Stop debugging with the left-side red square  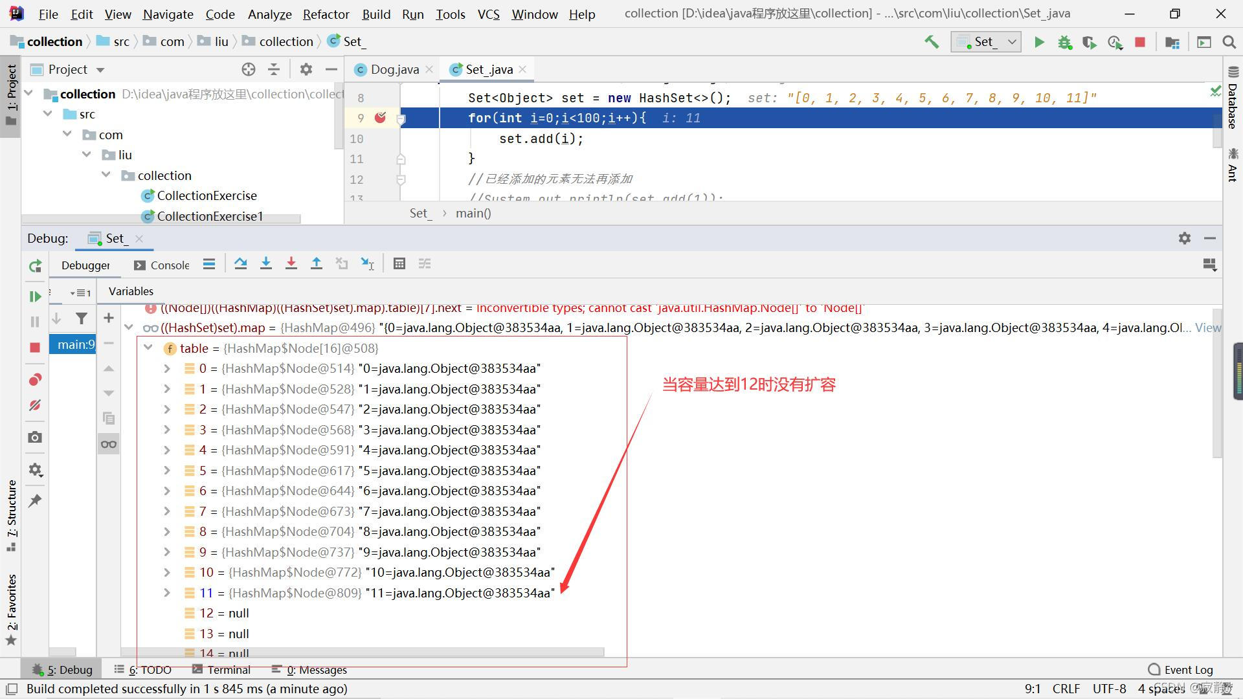(x=35, y=348)
